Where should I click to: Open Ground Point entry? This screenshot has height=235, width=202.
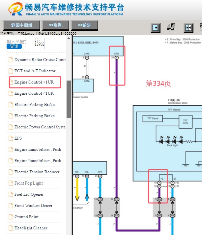tap(26, 217)
